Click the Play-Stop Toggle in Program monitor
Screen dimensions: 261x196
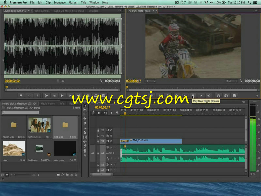pos(193,96)
